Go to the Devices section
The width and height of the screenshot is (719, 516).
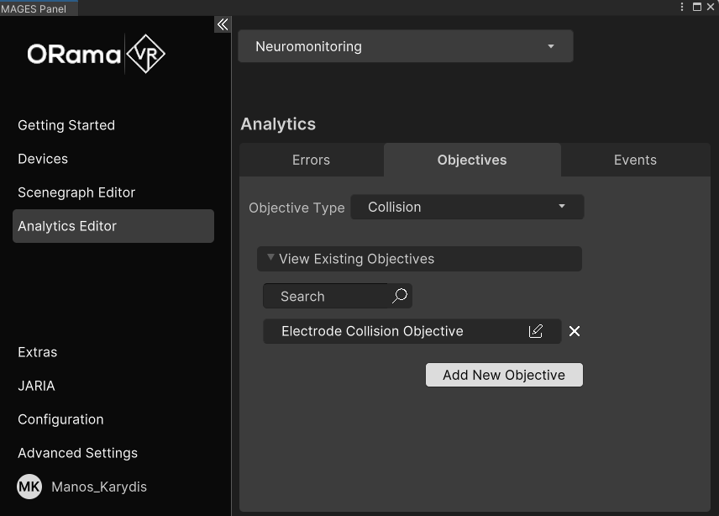(x=43, y=159)
